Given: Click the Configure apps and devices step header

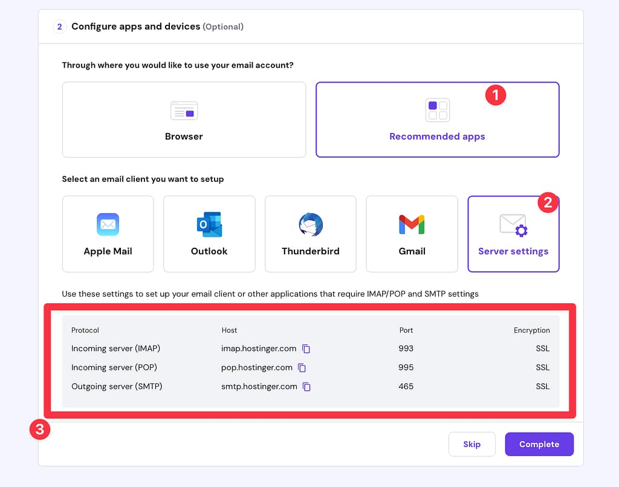Looking at the screenshot, I should pyautogui.click(x=146, y=27).
